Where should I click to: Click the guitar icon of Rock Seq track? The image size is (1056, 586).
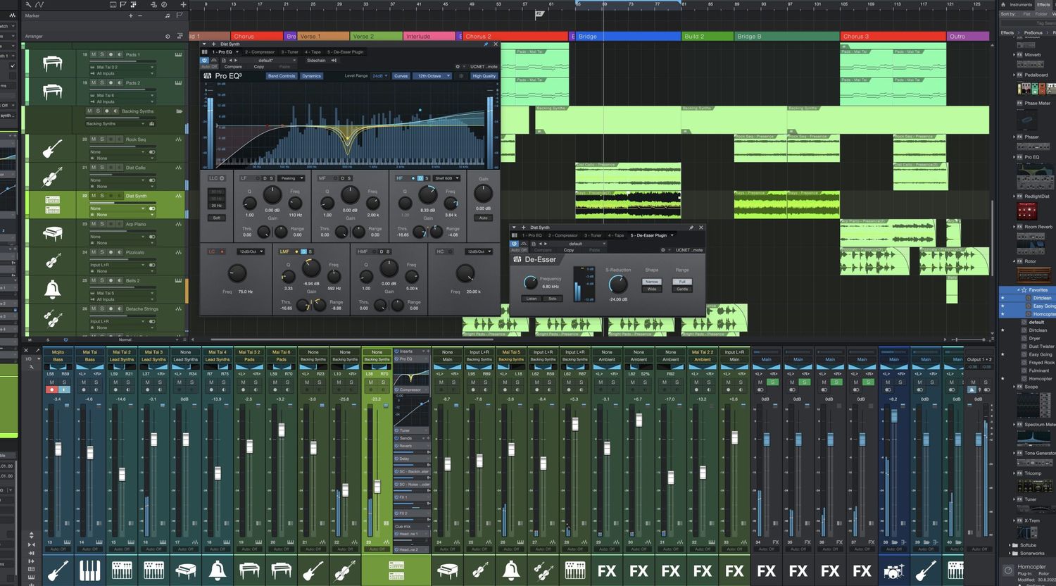tap(53, 149)
